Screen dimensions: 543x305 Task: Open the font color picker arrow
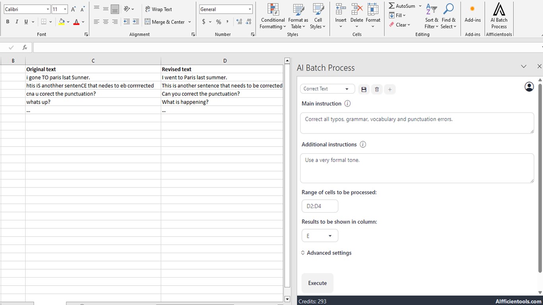(x=83, y=22)
